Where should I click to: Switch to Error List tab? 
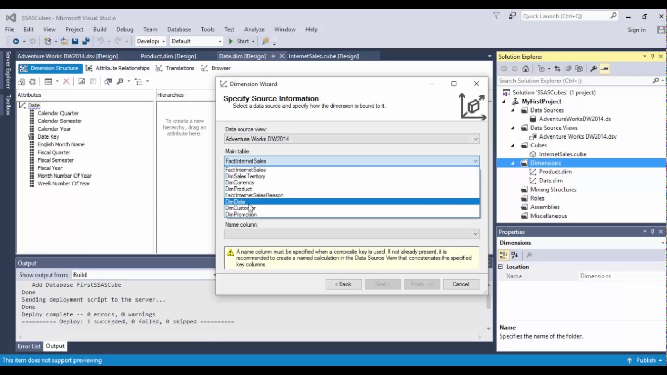click(29, 346)
